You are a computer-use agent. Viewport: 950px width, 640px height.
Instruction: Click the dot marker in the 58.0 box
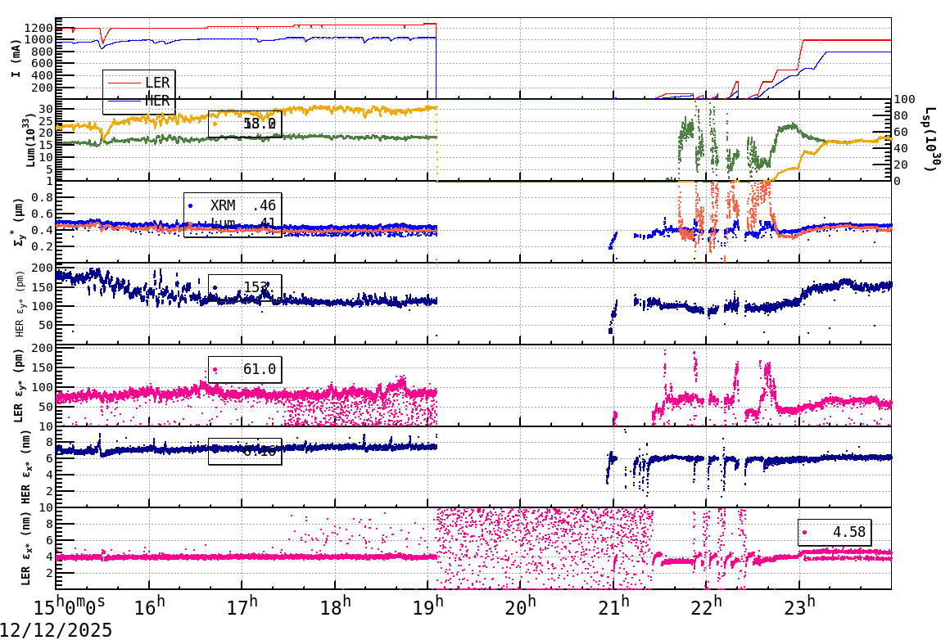coord(215,124)
